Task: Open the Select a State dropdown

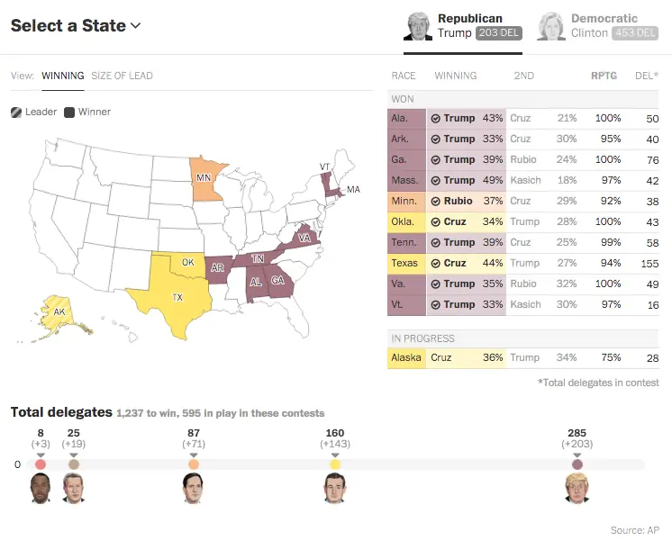Action: point(76,26)
